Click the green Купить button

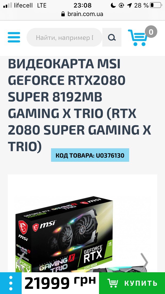coord(132,283)
